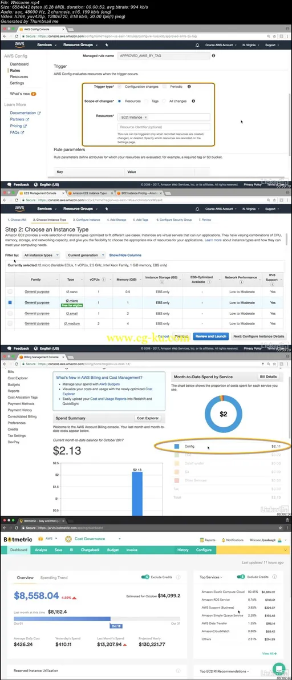Open Course AWS Account dropdown in EC2 console
The image size is (292, 680).
pyautogui.click(x=221, y=209)
